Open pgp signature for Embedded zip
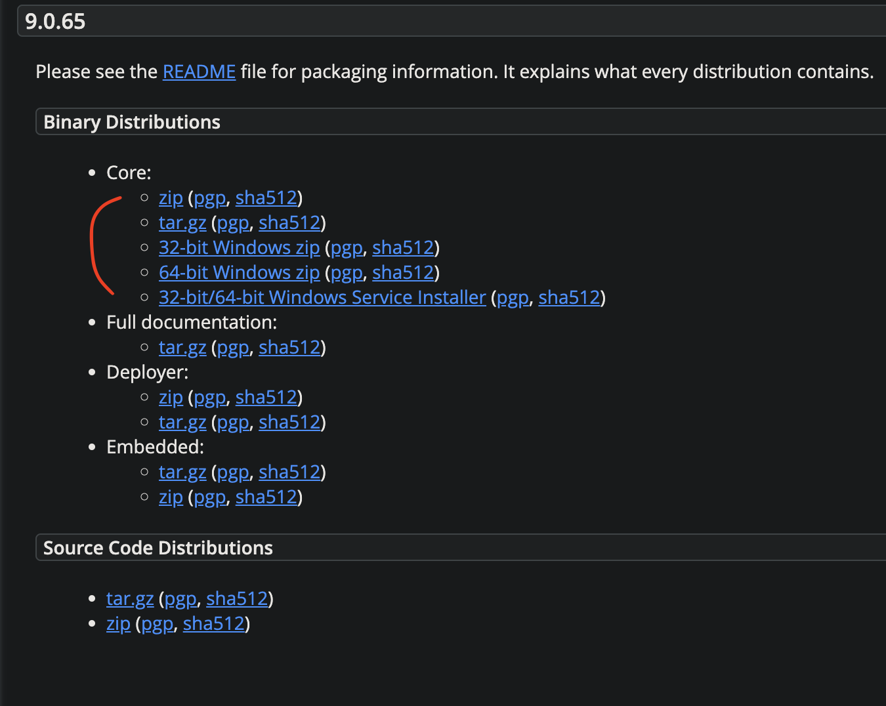Image resolution: width=886 pixels, height=706 pixels. tap(210, 497)
